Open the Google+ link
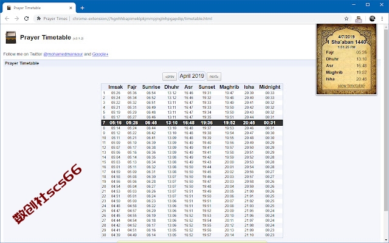Screen dimensions: 389x243 [100, 54]
